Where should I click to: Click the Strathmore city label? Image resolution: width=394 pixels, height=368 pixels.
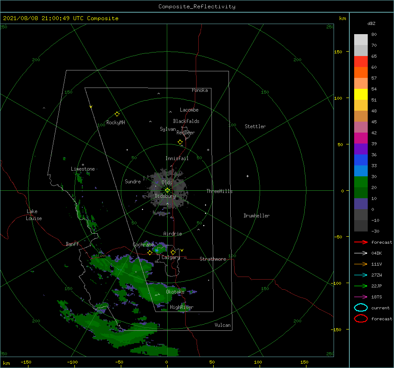(213, 259)
